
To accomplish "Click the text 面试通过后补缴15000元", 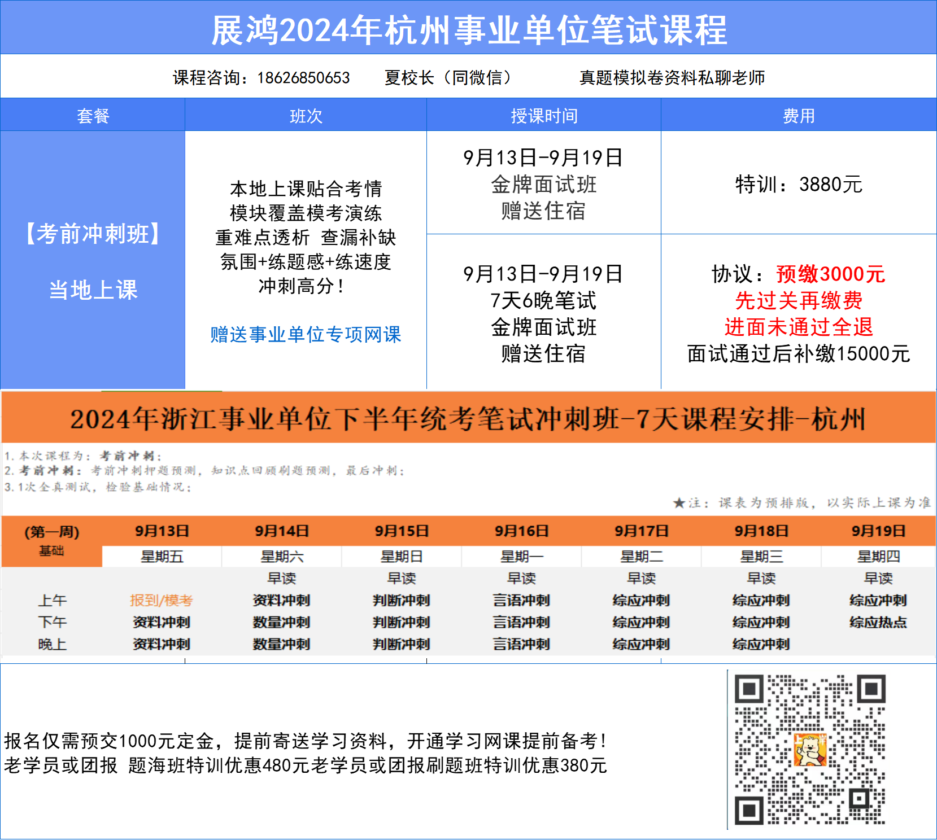I will 799,353.
